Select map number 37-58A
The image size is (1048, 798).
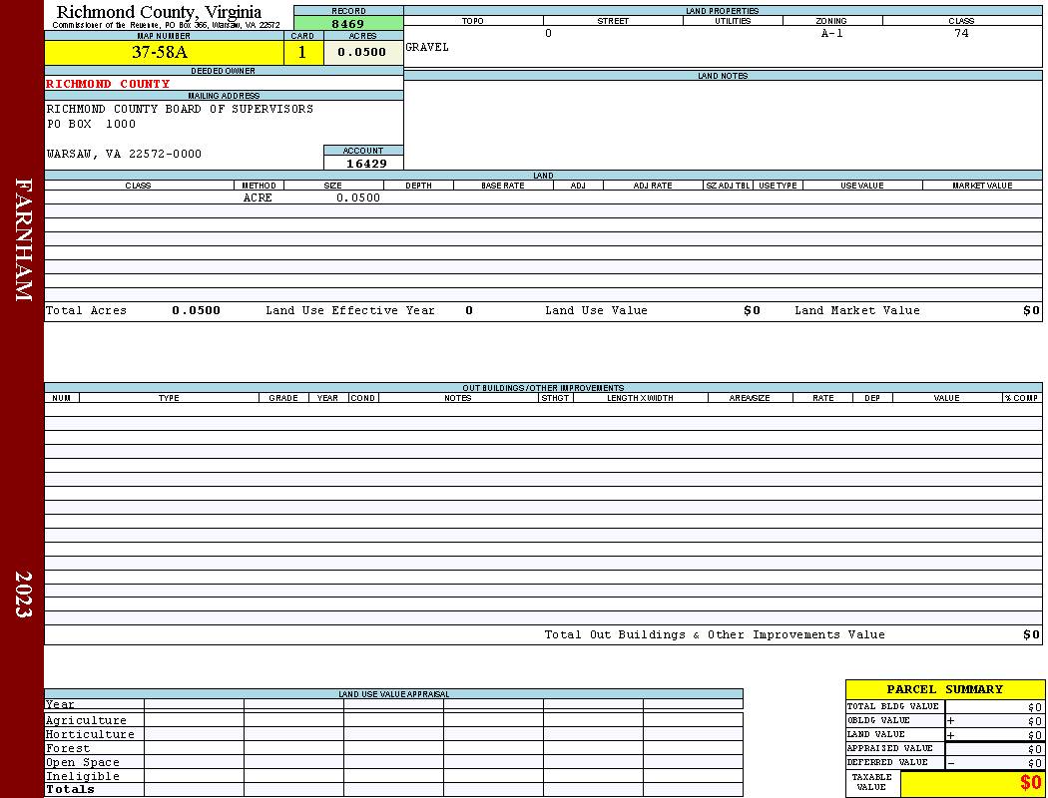click(160, 52)
